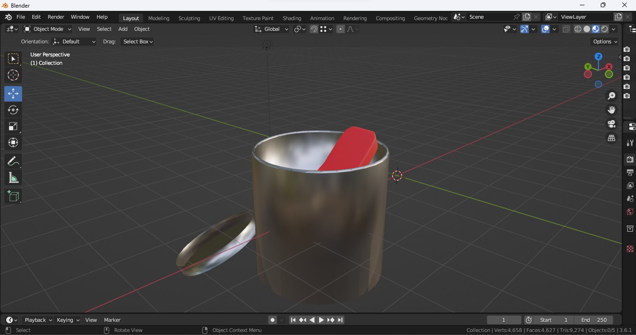Expand the Options dropdown

click(605, 42)
